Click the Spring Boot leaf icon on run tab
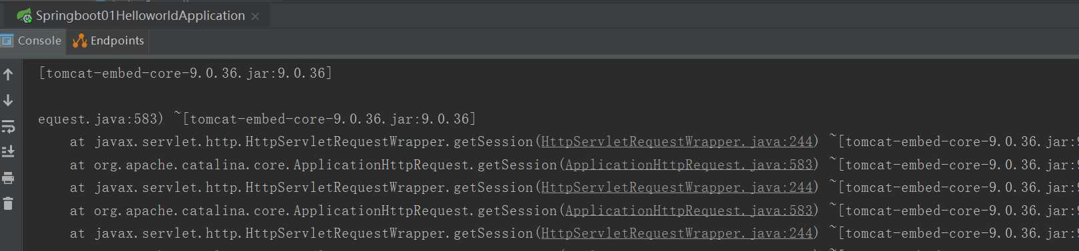 [x=24, y=15]
